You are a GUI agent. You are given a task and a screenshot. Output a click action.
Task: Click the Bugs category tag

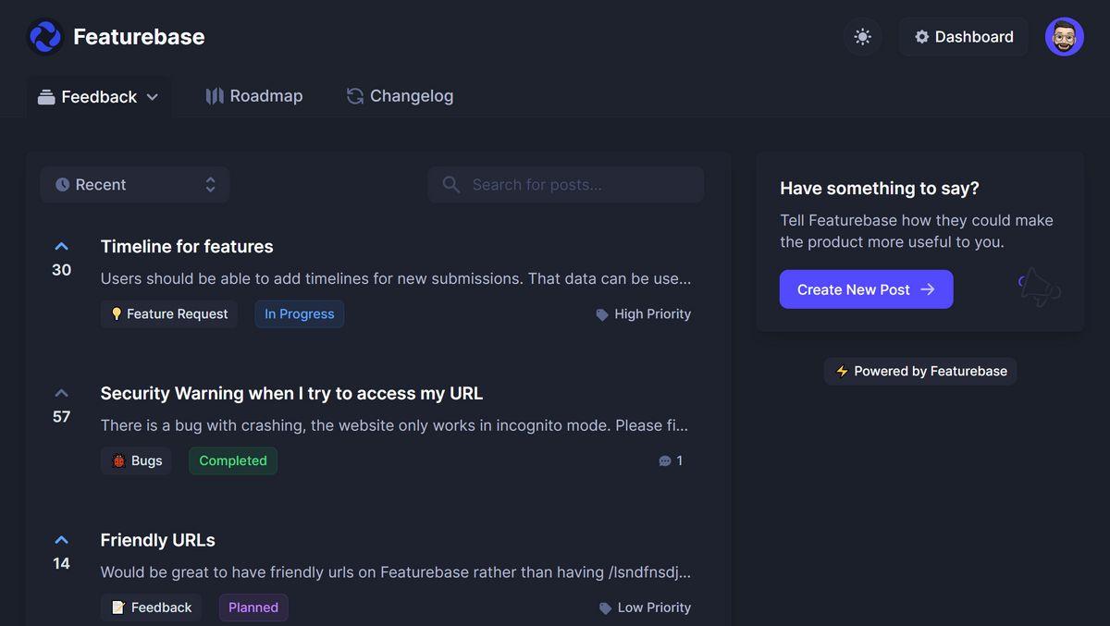coord(136,460)
